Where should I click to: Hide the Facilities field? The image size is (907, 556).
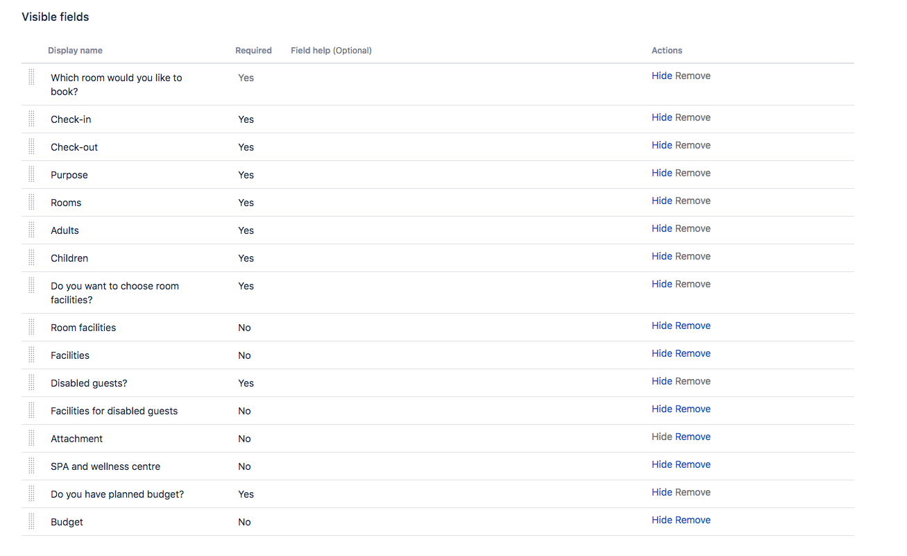[x=661, y=353]
